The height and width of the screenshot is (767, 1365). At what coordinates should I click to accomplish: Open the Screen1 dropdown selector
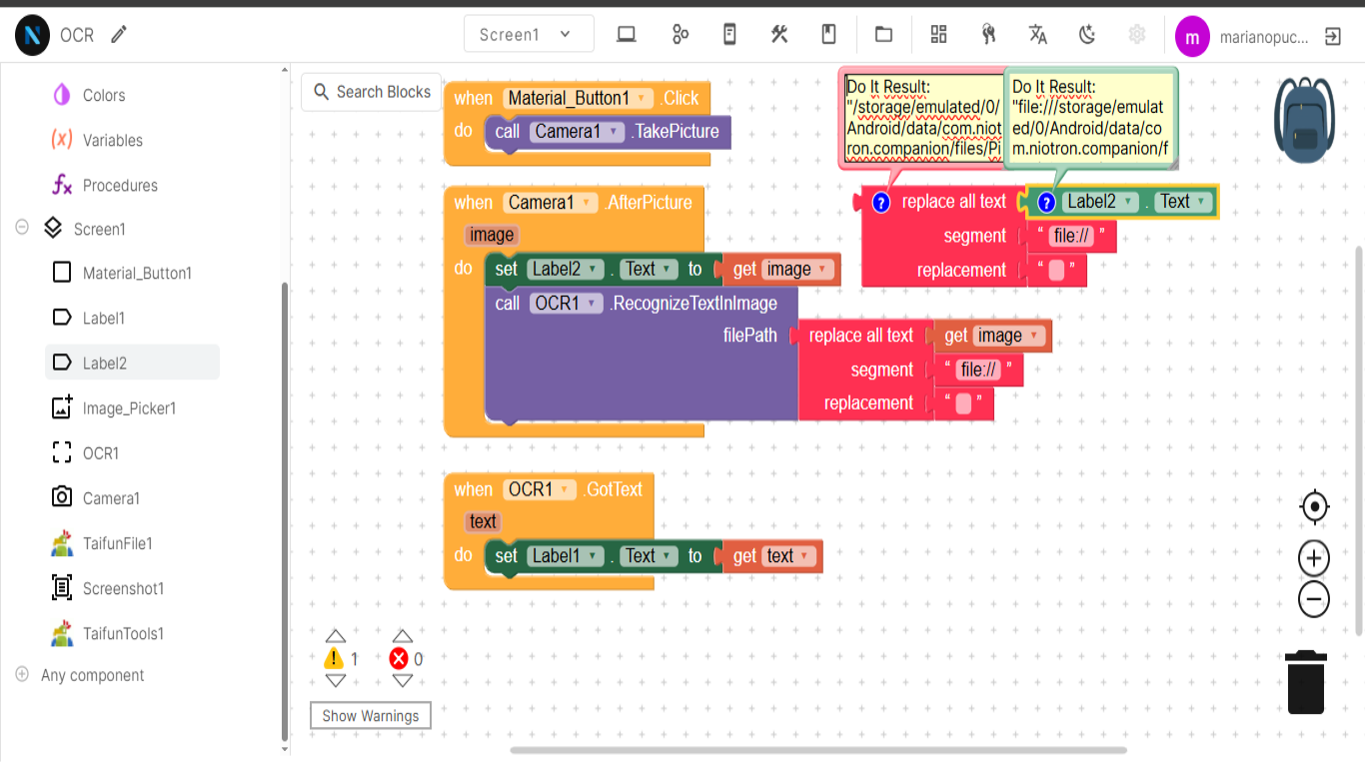pyautogui.click(x=528, y=35)
